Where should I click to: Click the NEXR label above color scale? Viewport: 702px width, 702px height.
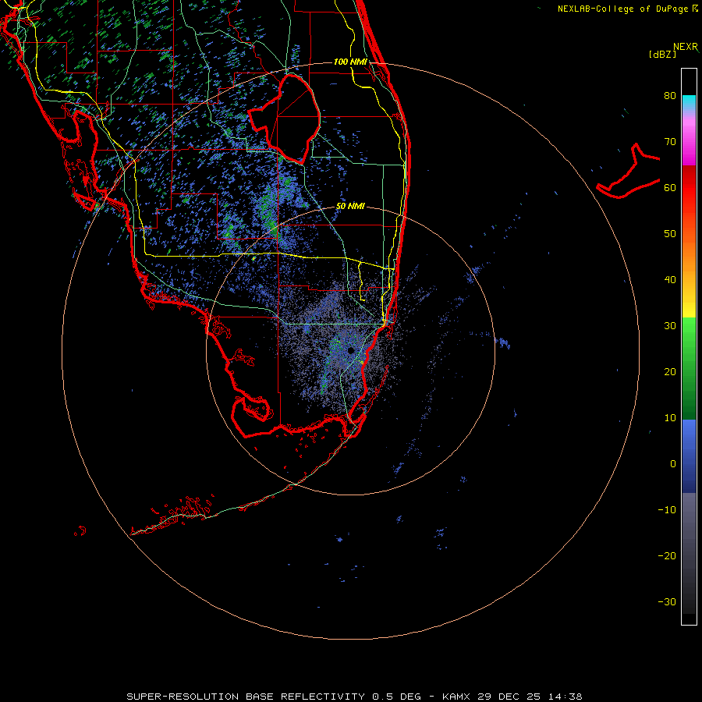pos(685,47)
